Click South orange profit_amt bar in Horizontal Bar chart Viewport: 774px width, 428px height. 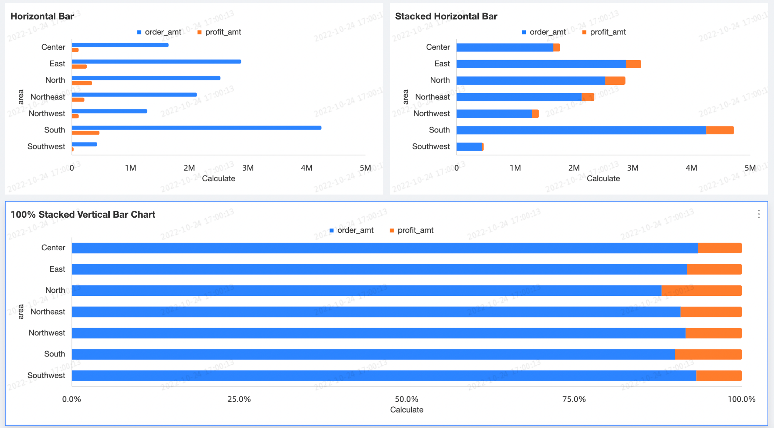pos(86,133)
